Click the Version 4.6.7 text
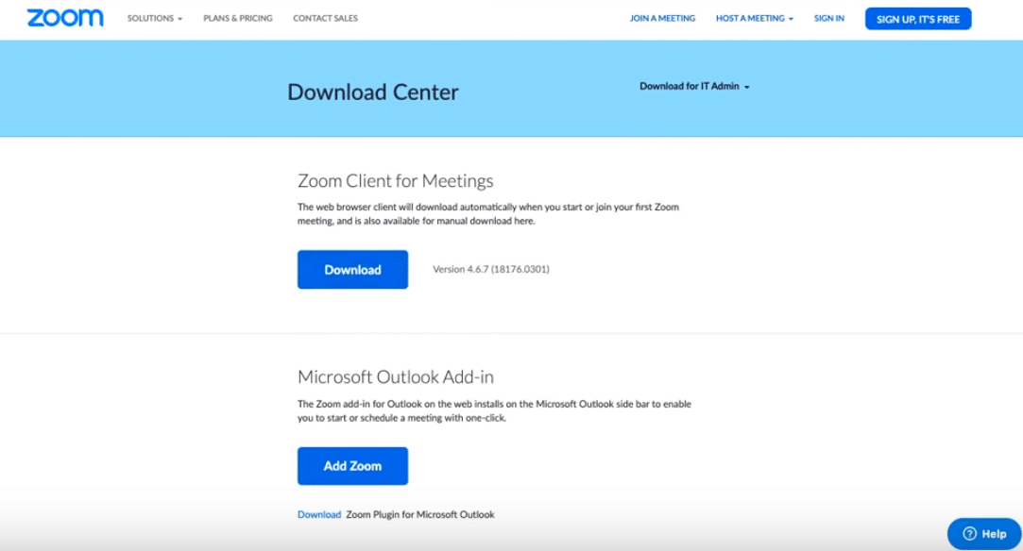The height and width of the screenshot is (551, 1023). point(491,270)
